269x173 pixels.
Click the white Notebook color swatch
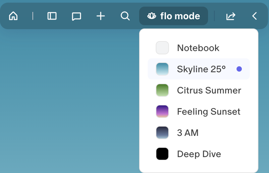tap(162, 48)
